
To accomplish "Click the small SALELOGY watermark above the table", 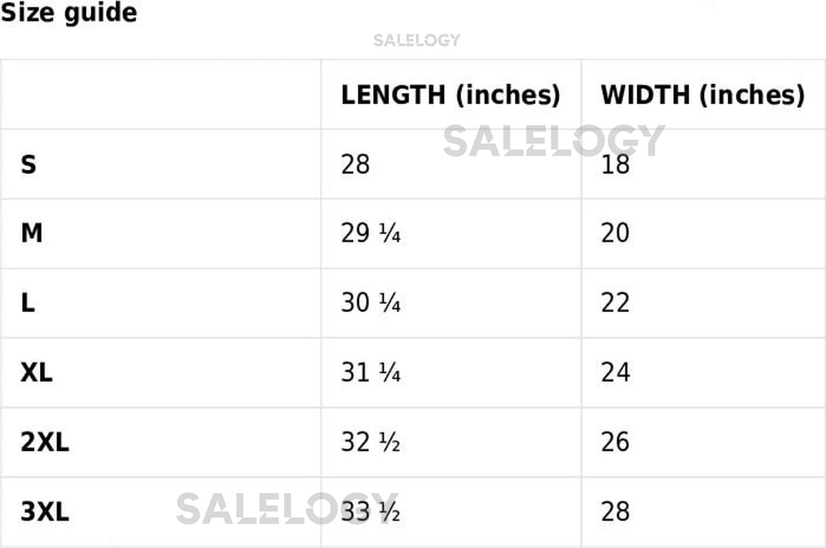I will pos(416,41).
